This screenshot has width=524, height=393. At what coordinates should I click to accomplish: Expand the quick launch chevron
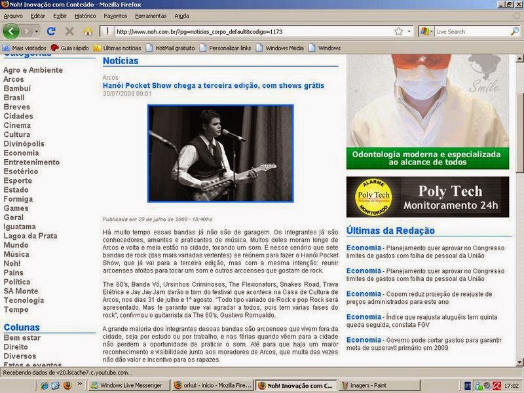(79, 384)
